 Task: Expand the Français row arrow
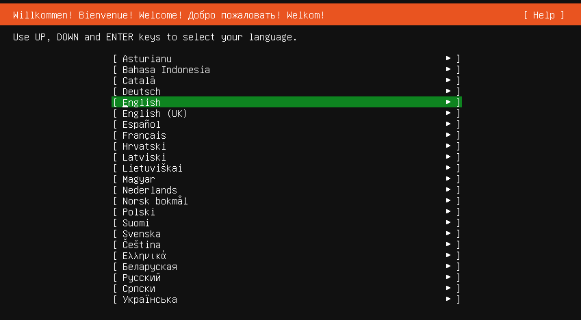pyautogui.click(x=448, y=135)
